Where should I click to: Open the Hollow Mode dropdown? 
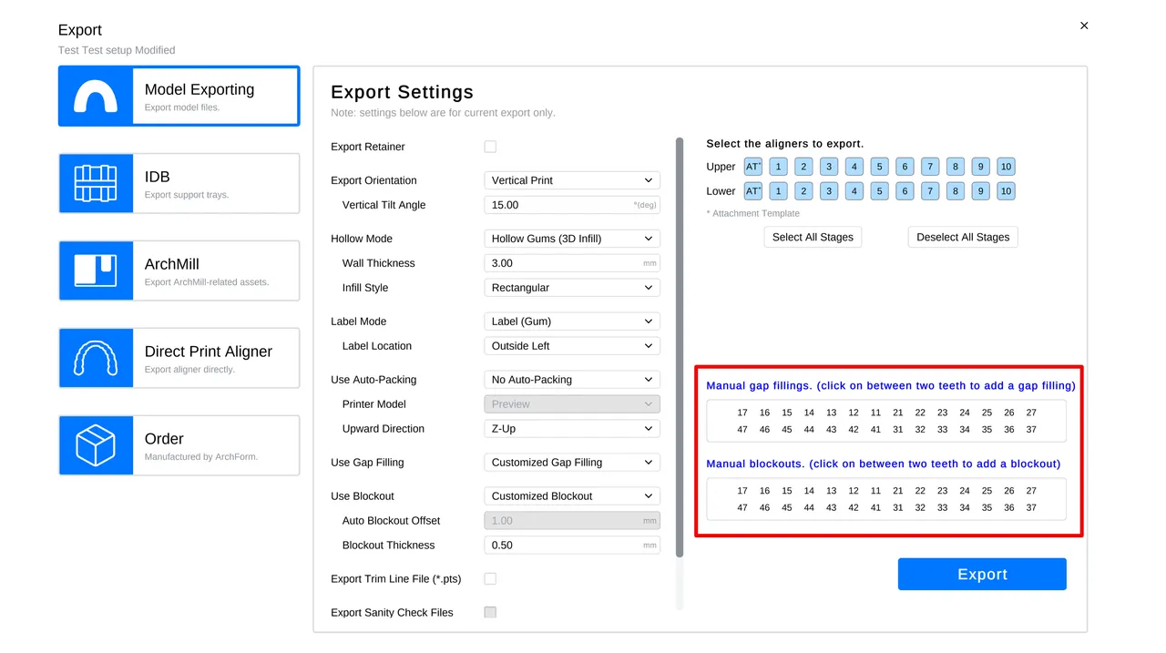(x=572, y=239)
